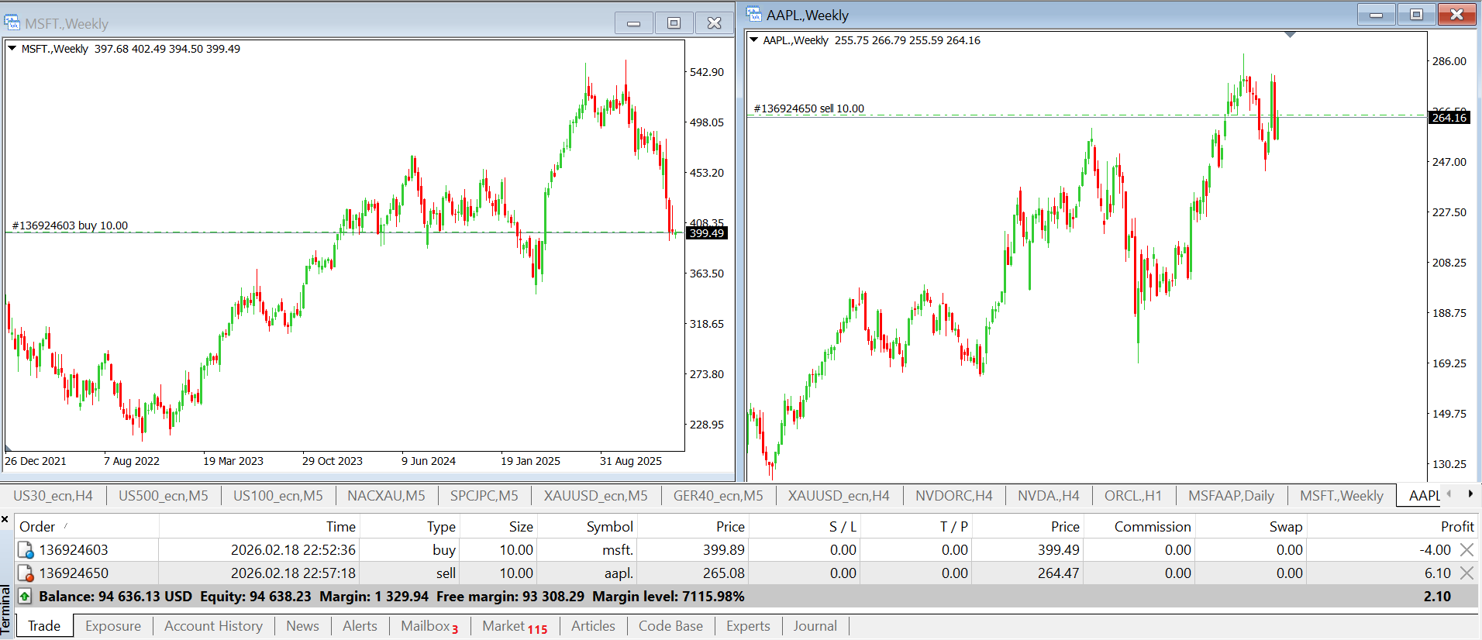Close the AAPL sell order with its X icon
Image resolution: width=1482 pixels, height=640 pixels.
[1466, 573]
